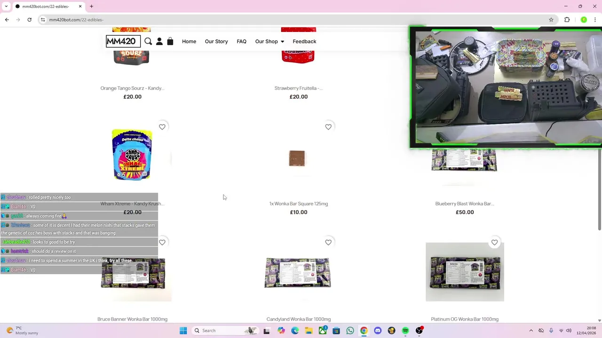602x338 pixels.
Task: Open the tab search dropdown arrow
Action: (x=6, y=7)
